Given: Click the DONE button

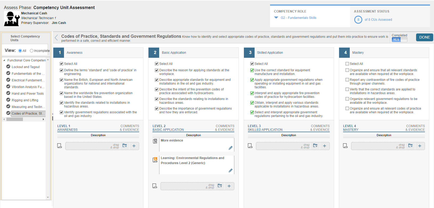Looking at the screenshot, I should (424, 37).
